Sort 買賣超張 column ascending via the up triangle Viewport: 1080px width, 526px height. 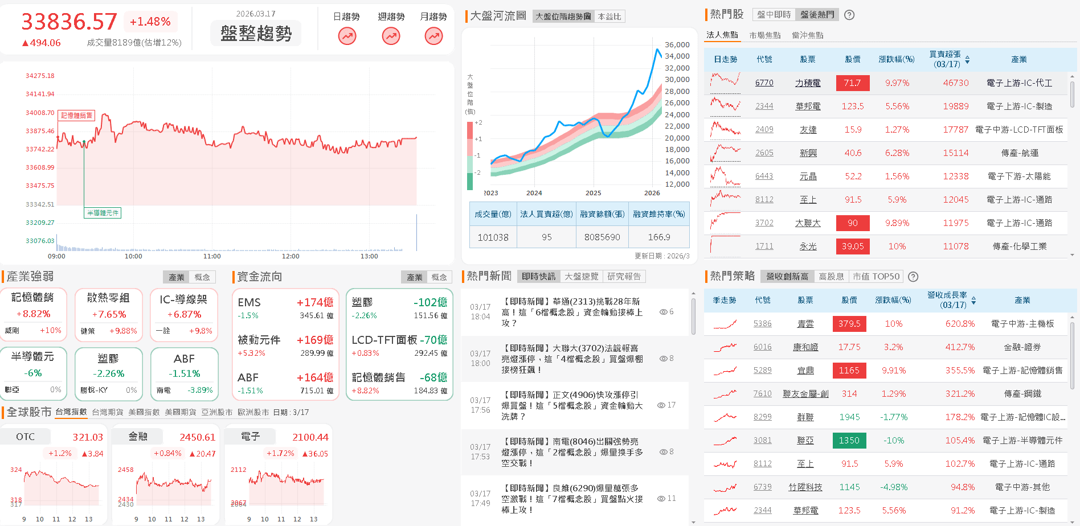967,57
